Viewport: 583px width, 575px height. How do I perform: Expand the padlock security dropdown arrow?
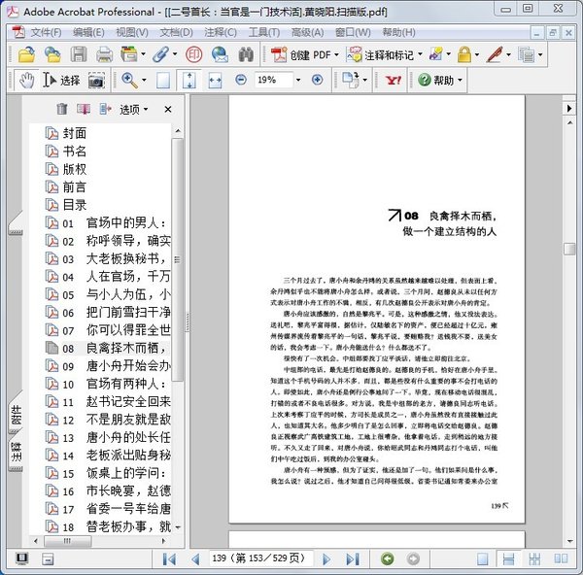point(477,54)
